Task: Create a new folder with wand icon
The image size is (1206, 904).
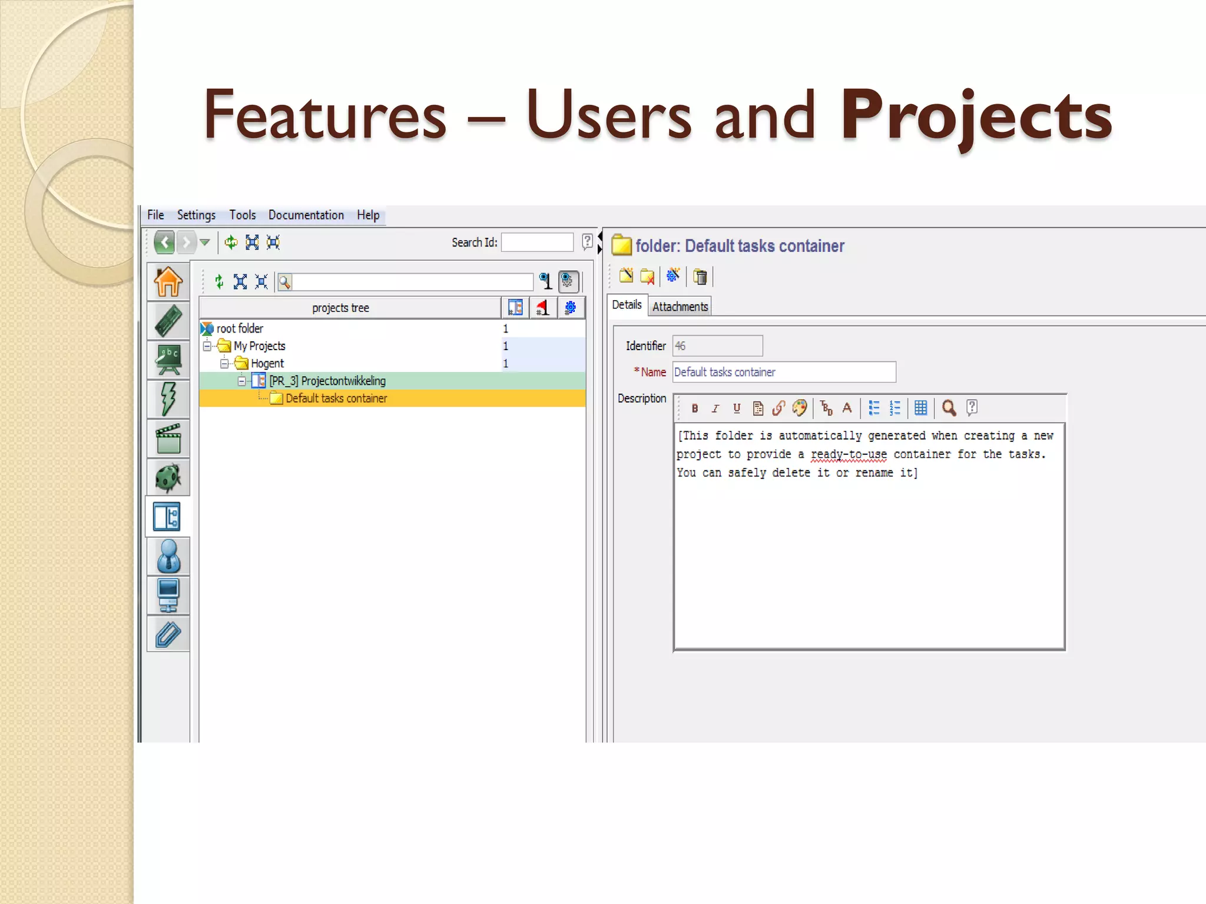Action: tap(626, 275)
